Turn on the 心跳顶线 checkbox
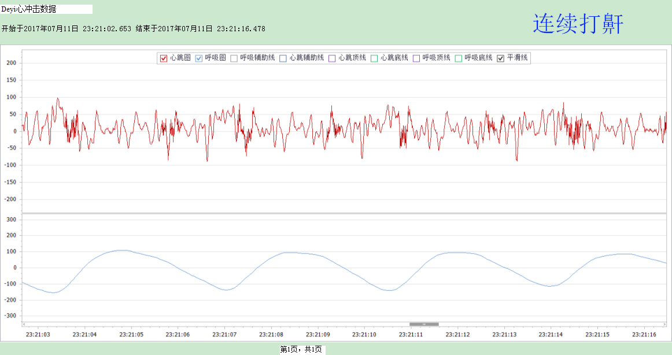The image size is (672, 355). 332,58
